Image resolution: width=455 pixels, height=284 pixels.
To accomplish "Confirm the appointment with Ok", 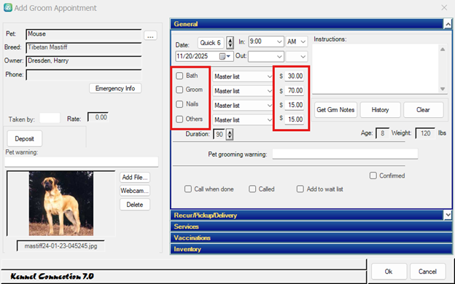I will pyautogui.click(x=389, y=272).
